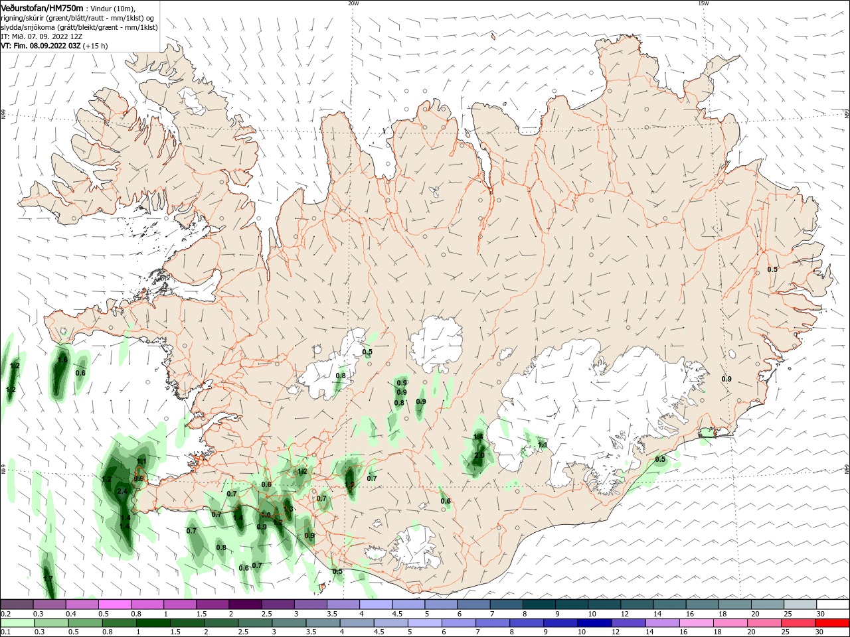Select the white snow swatch above 30
Screen dimensions: 850x637
click(x=832, y=604)
